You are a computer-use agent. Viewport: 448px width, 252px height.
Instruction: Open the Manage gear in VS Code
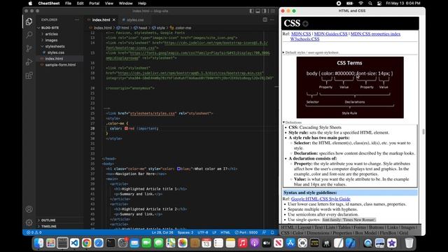click(x=29, y=223)
